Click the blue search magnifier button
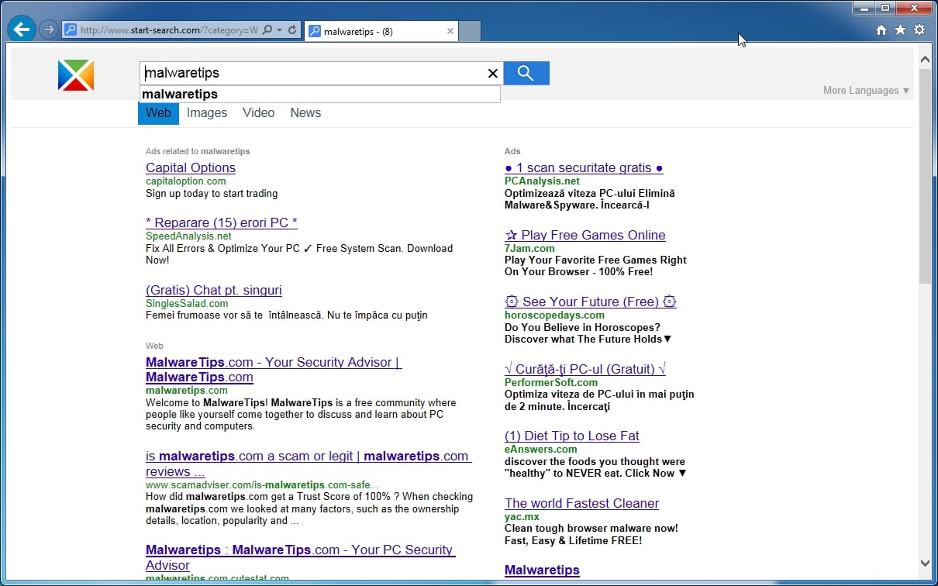Image resolution: width=938 pixels, height=586 pixels. click(526, 73)
